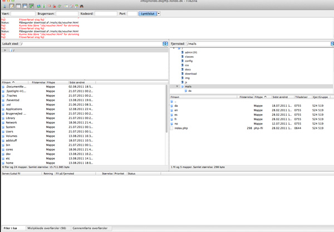Focus the Vært host field
This screenshot has height=232, width=334.
(23, 13)
